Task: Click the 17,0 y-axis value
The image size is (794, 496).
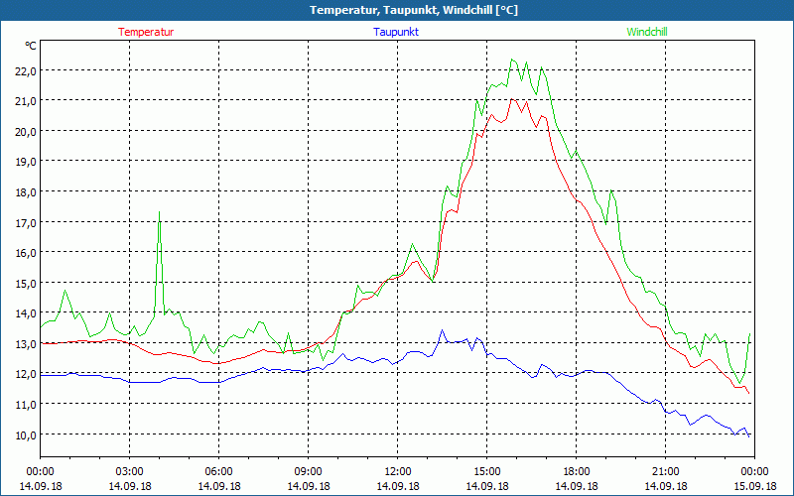Action: tap(27, 222)
